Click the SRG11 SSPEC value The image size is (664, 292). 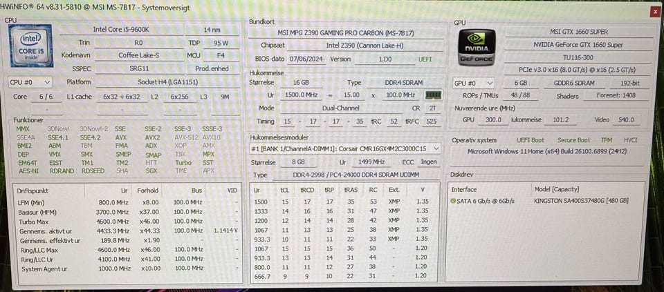click(138, 68)
